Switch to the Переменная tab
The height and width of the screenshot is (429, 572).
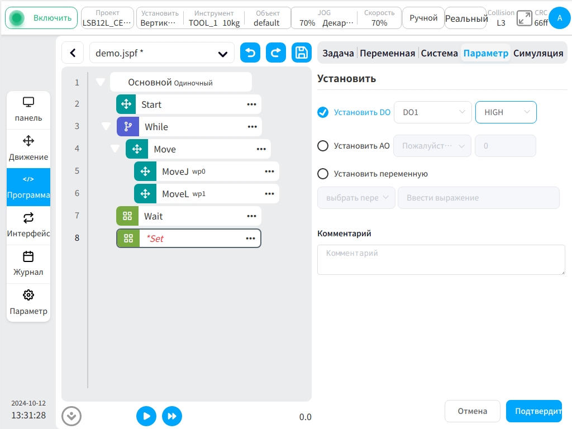pyautogui.click(x=388, y=53)
